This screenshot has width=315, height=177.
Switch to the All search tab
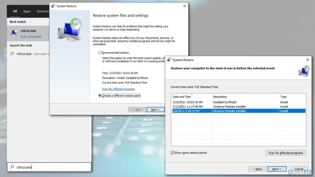pyautogui.click(x=15, y=11)
